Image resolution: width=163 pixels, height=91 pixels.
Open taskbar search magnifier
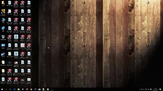[x=6, y=89]
